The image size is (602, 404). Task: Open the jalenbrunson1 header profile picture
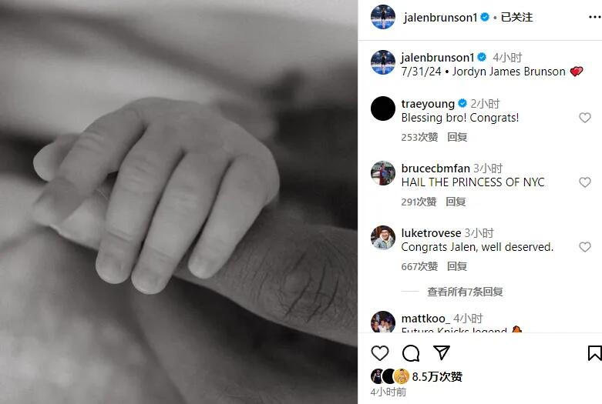click(x=383, y=17)
